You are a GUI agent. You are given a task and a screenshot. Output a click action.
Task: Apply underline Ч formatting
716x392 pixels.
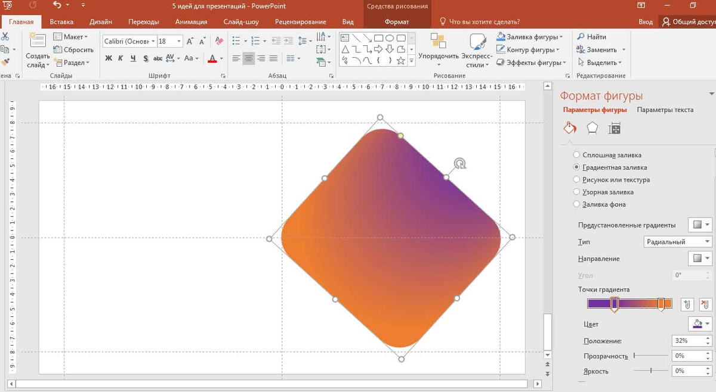tap(132, 58)
